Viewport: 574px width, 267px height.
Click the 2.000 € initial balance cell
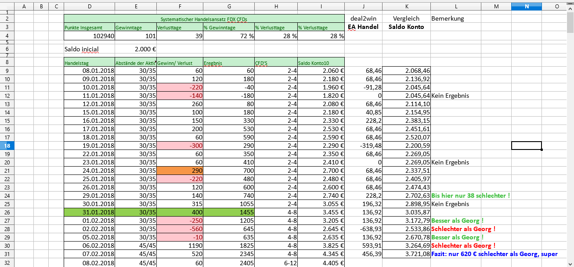tap(136, 49)
